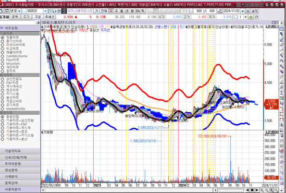This screenshot has height=193, width=286.
Task: Click the 관 icon next to stock code
Action: (x=59, y=11)
